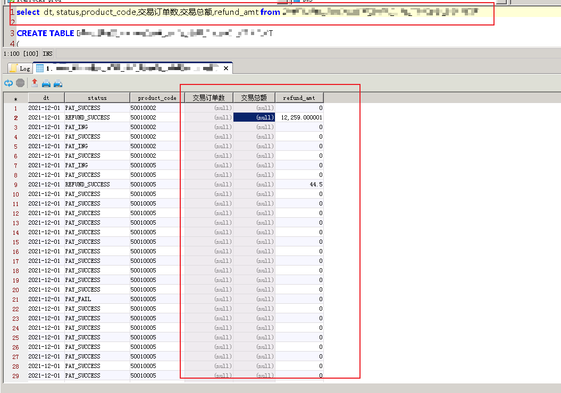
Task: Click the gray Stop query icon
Action: coord(20,83)
